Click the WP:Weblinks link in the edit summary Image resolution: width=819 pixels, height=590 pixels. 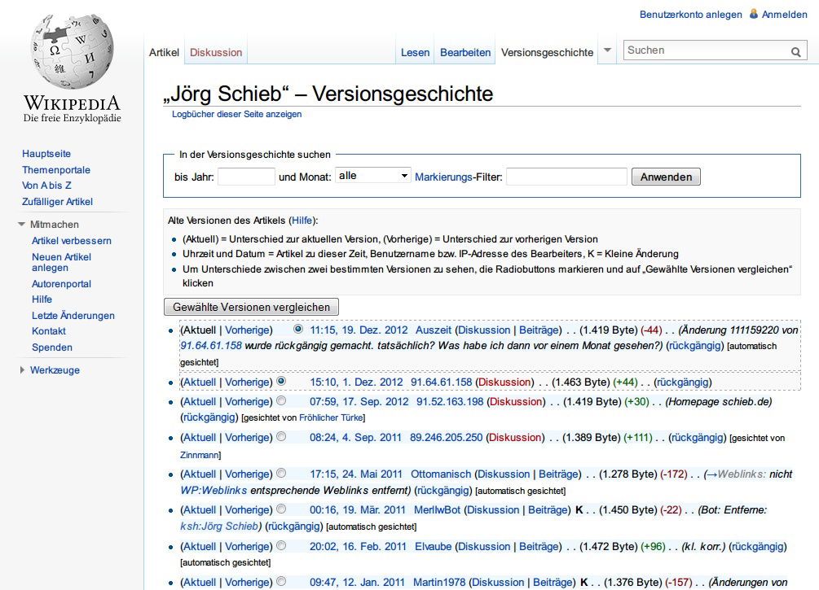tap(214, 491)
